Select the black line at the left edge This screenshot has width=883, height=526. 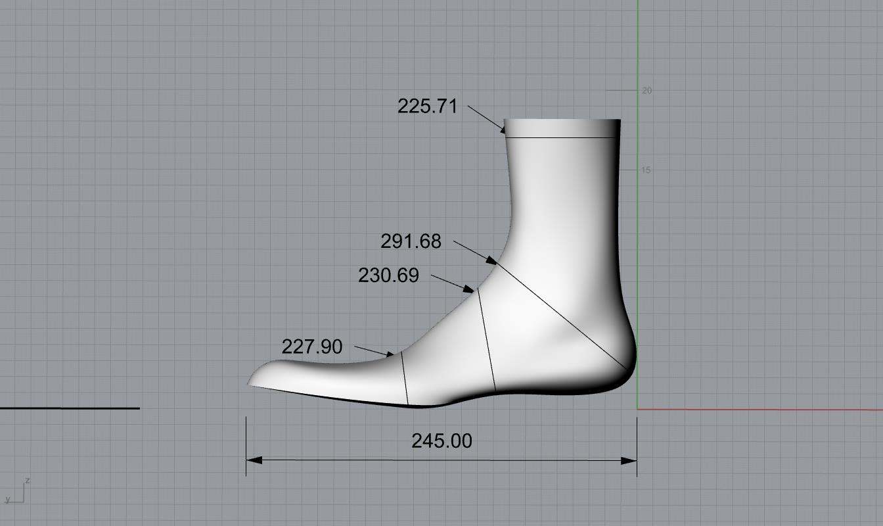tap(70, 408)
